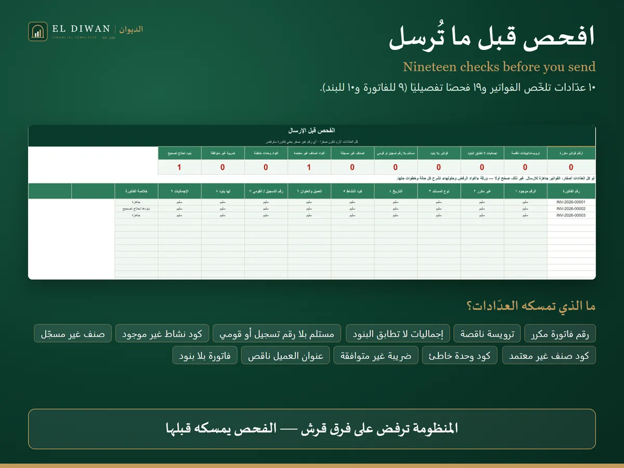Click the Arabic الديوان brand text

coord(131,29)
